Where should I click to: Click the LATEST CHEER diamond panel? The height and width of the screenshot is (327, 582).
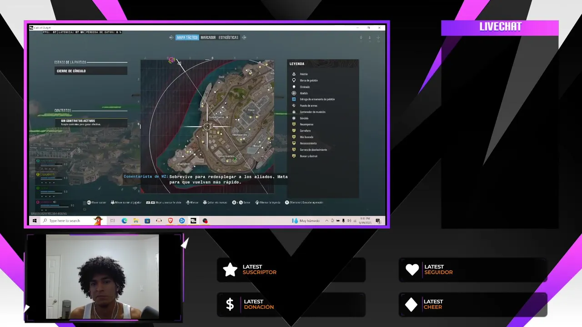473,304
